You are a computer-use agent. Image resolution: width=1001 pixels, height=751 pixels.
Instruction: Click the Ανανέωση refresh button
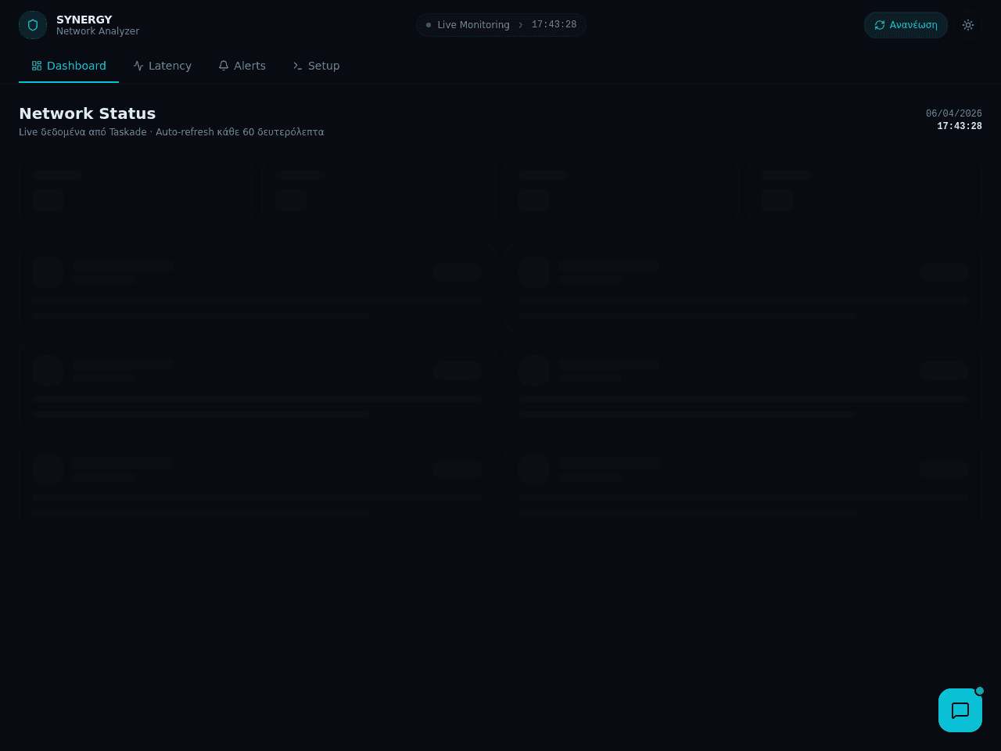[906, 25]
